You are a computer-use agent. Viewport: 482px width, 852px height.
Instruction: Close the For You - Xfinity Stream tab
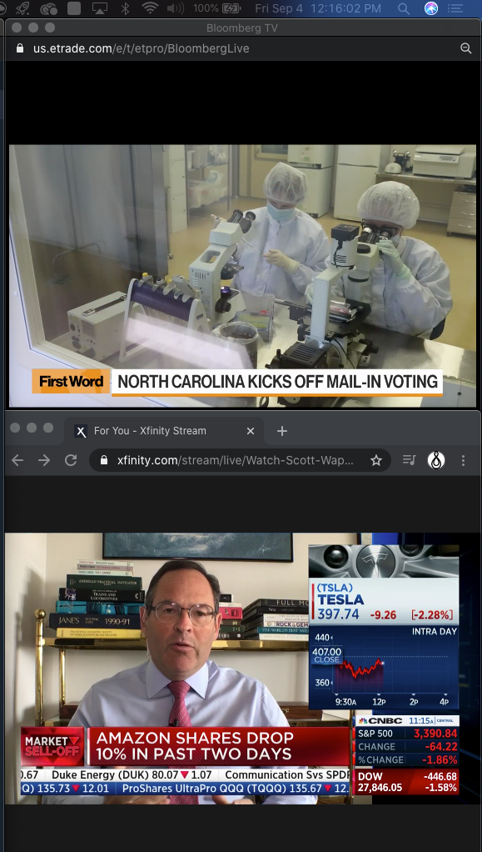pyautogui.click(x=251, y=431)
